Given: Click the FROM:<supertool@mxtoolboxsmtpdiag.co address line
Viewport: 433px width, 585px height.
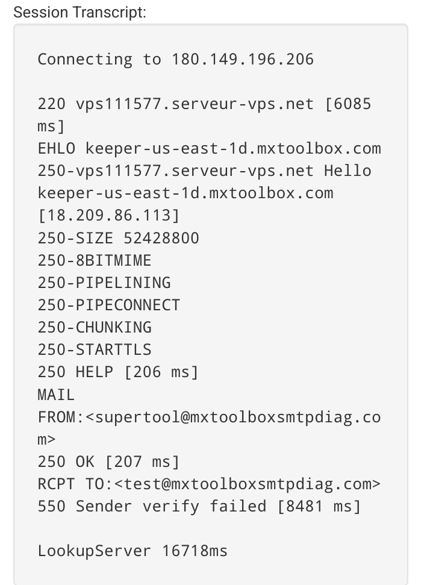Looking at the screenshot, I should pos(209,417).
